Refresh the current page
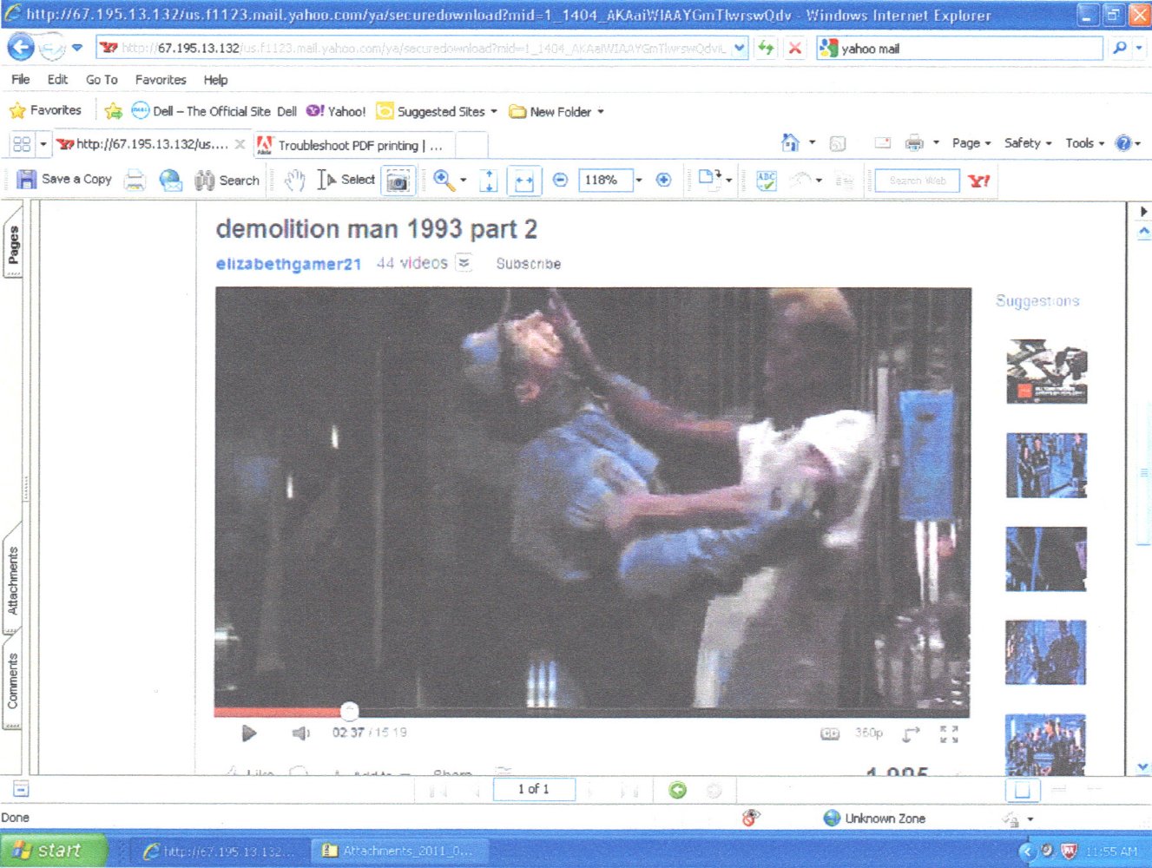This screenshot has height=868, width=1152. pyautogui.click(x=766, y=48)
